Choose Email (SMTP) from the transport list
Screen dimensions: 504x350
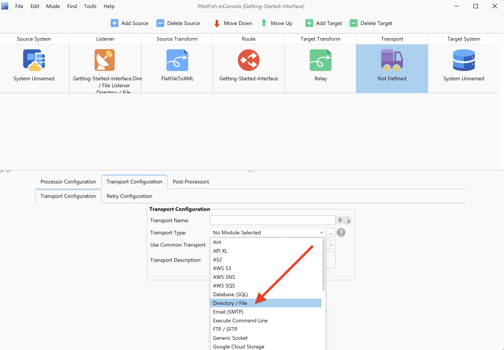[x=266, y=312]
